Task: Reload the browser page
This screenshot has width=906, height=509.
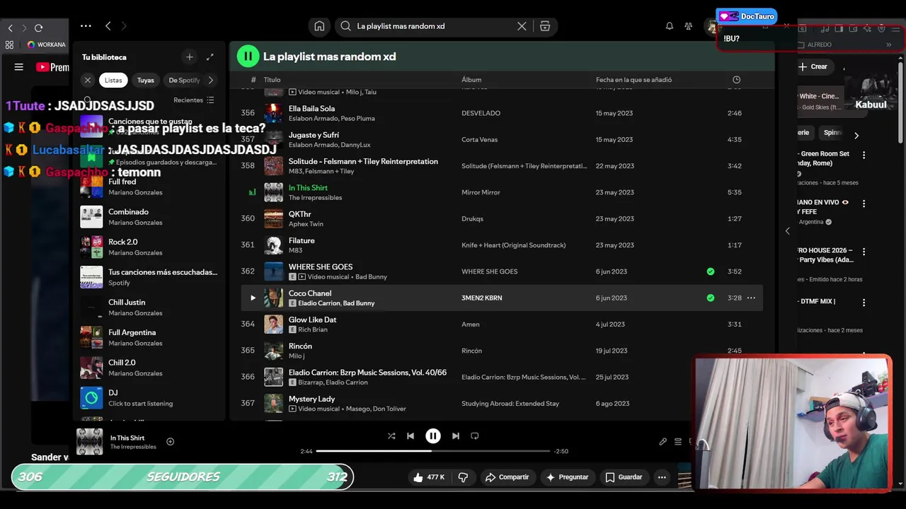Action: tap(38, 28)
